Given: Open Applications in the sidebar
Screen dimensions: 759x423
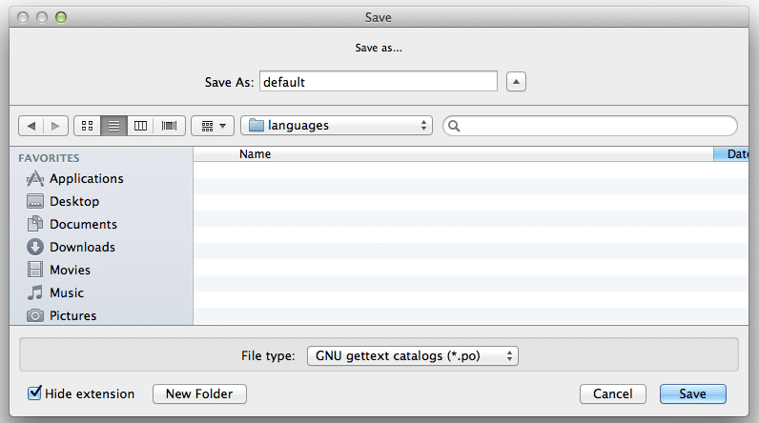Looking at the screenshot, I should pos(86,178).
